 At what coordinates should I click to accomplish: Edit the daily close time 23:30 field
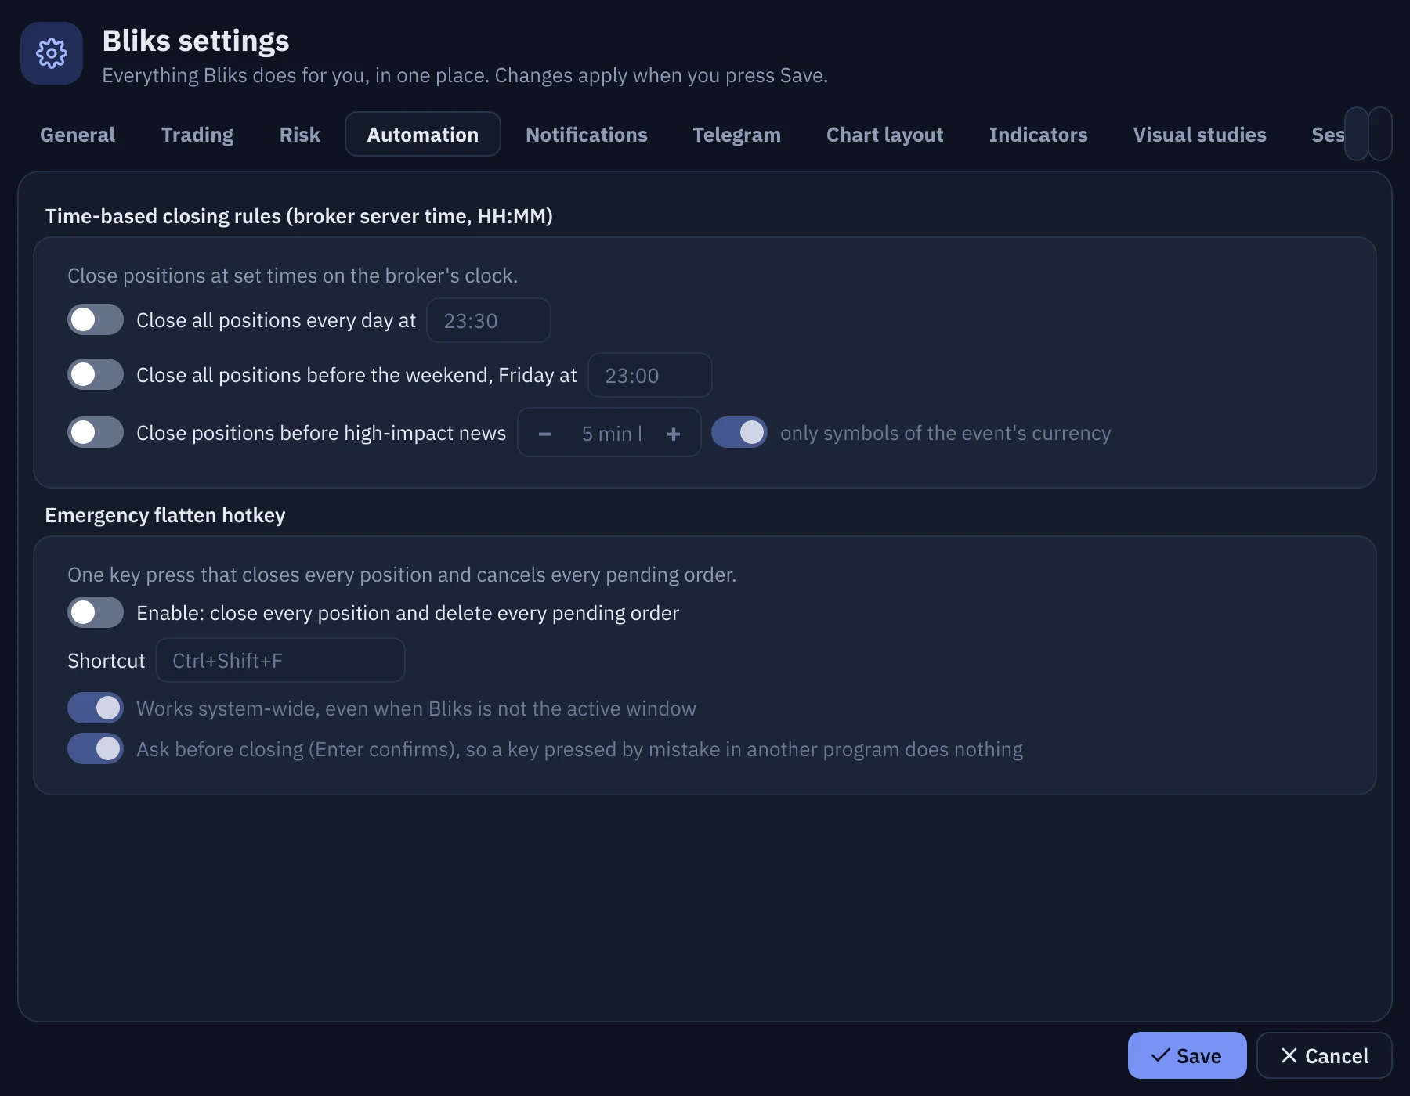coord(489,320)
